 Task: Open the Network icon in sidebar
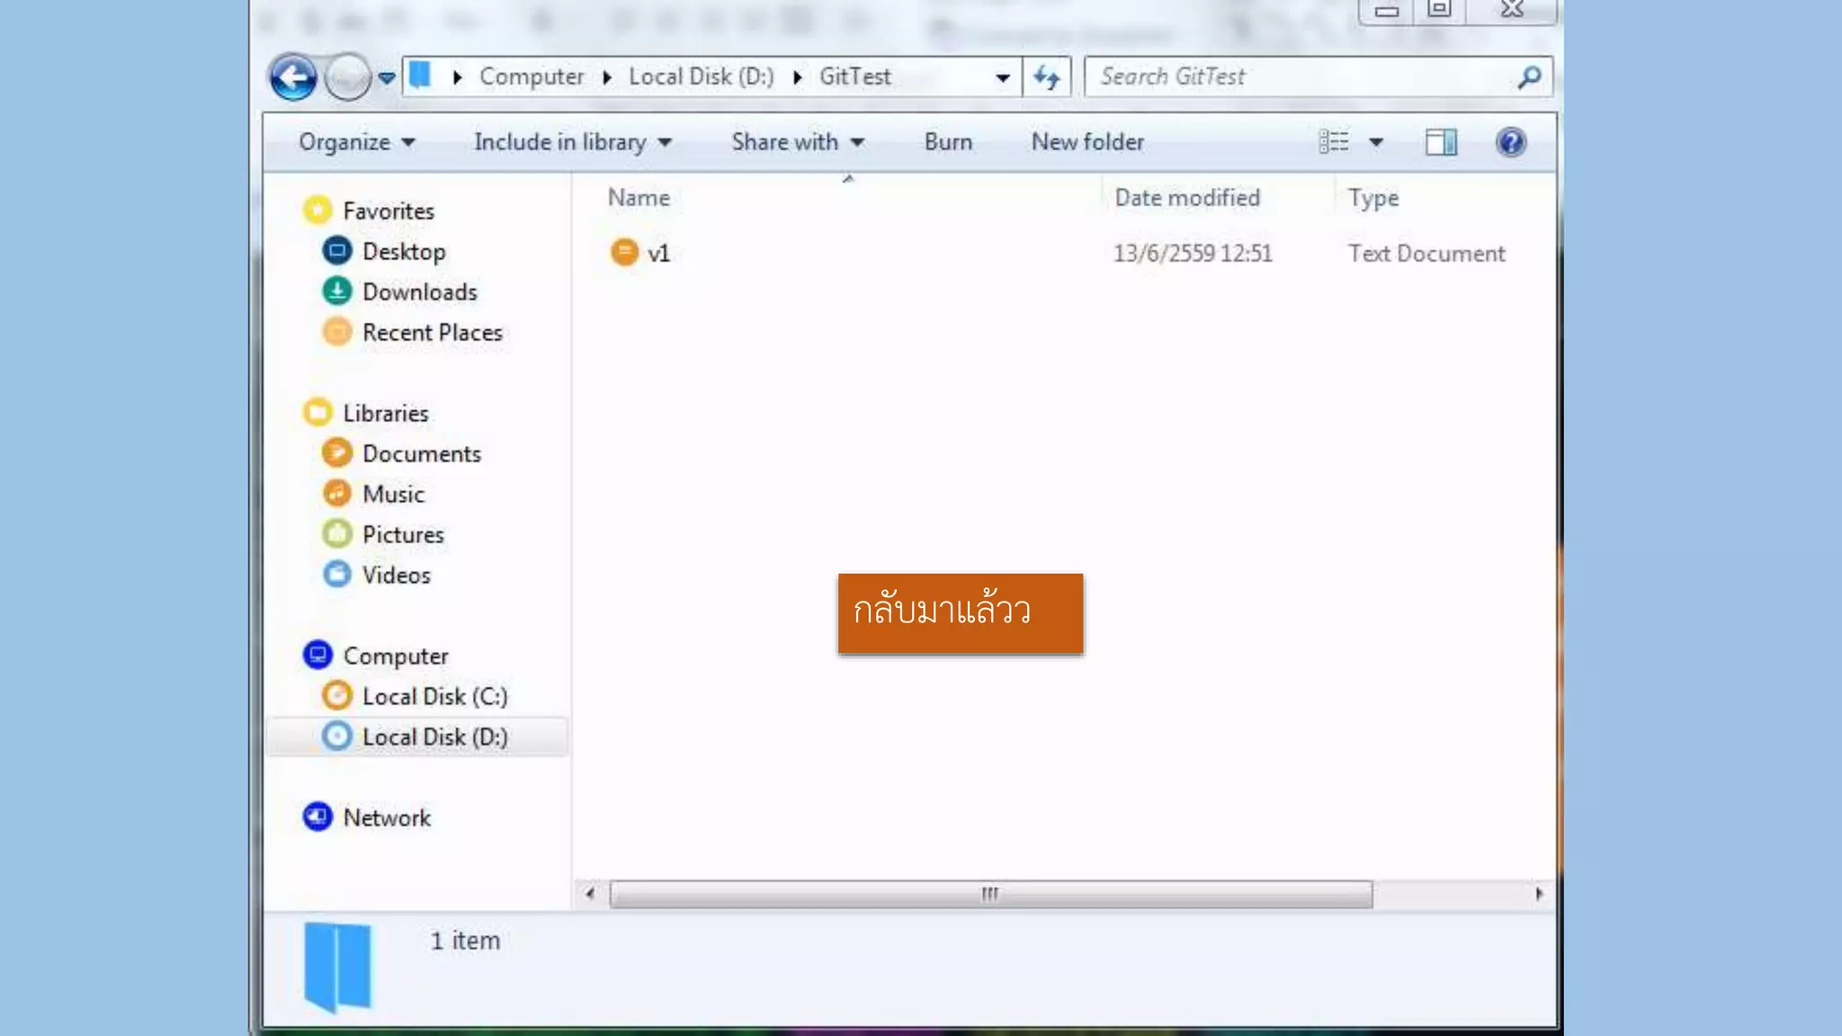387,817
